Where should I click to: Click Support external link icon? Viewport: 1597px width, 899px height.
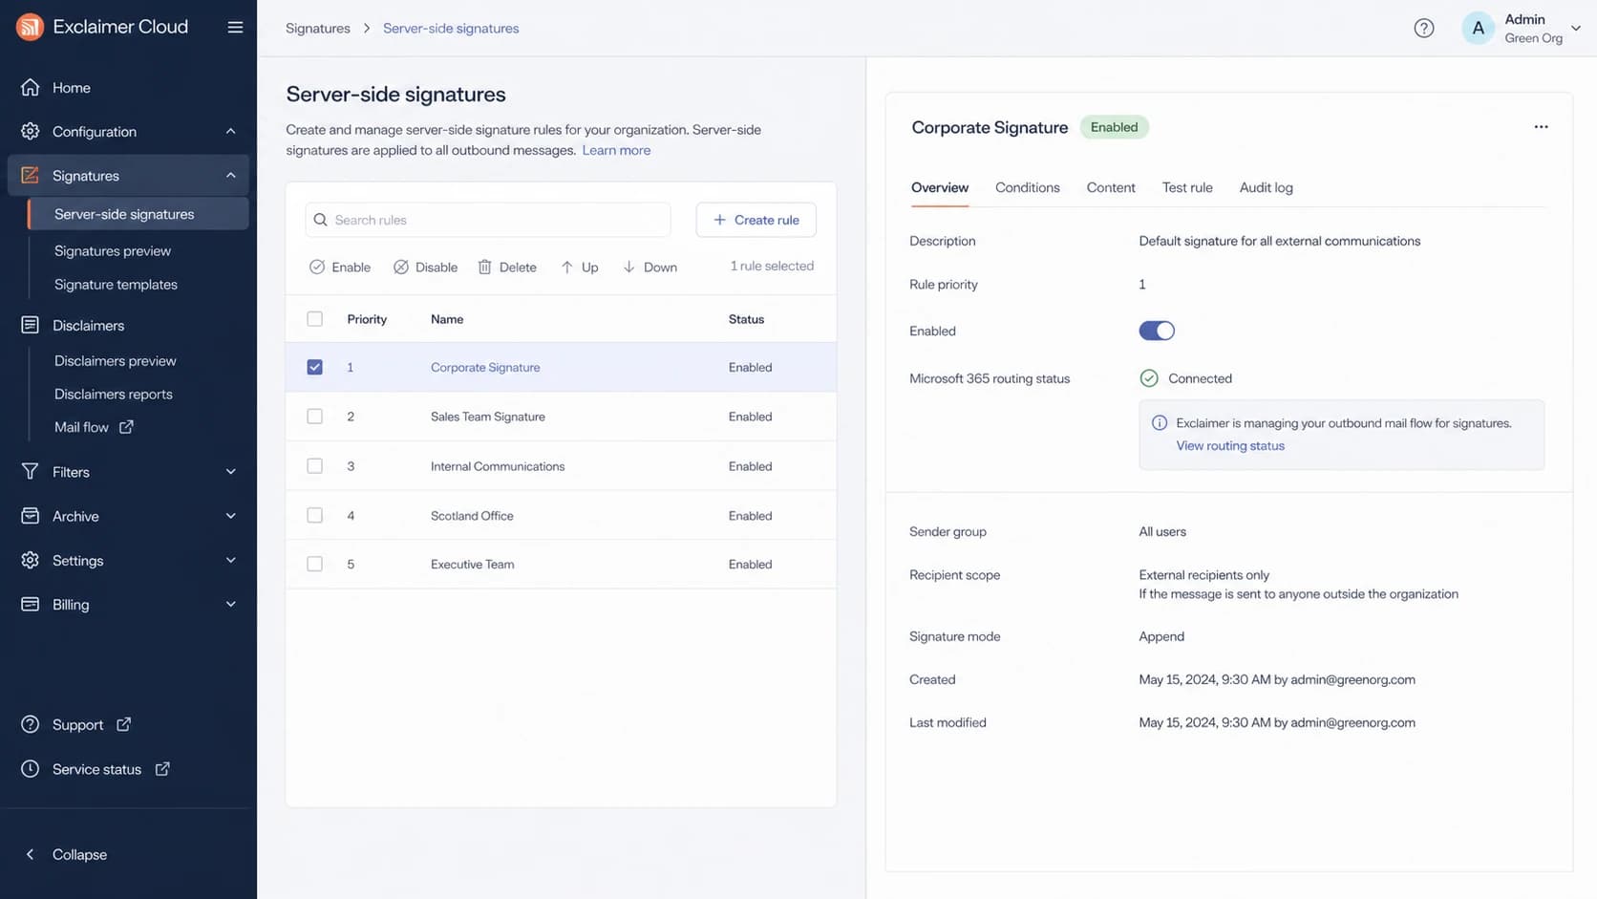pyautogui.click(x=123, y=724)
